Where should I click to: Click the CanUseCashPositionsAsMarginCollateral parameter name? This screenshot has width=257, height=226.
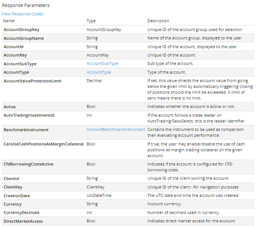pyautogui.click(x=43, y=144)
